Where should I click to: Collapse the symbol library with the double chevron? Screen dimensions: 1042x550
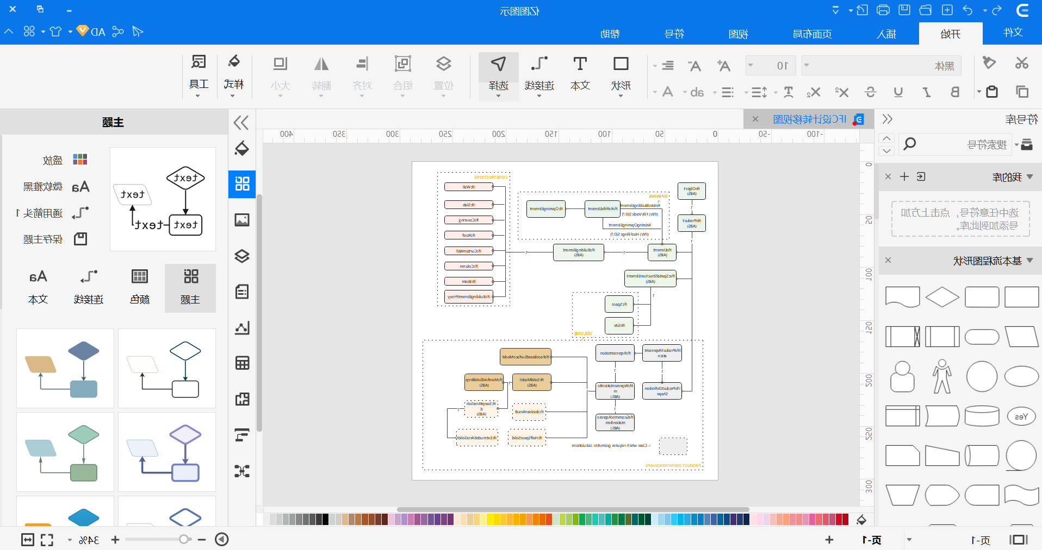point(888,119)
